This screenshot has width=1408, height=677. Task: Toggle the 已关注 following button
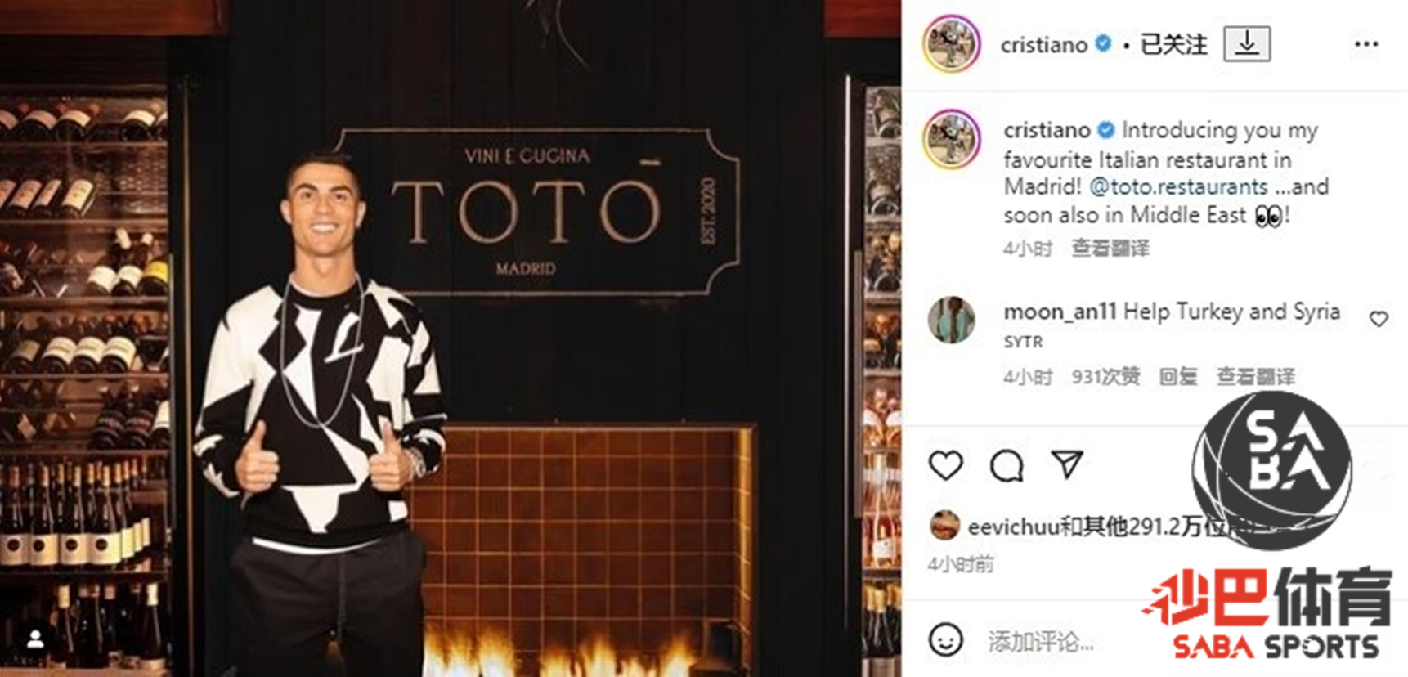click(1173, 44)
